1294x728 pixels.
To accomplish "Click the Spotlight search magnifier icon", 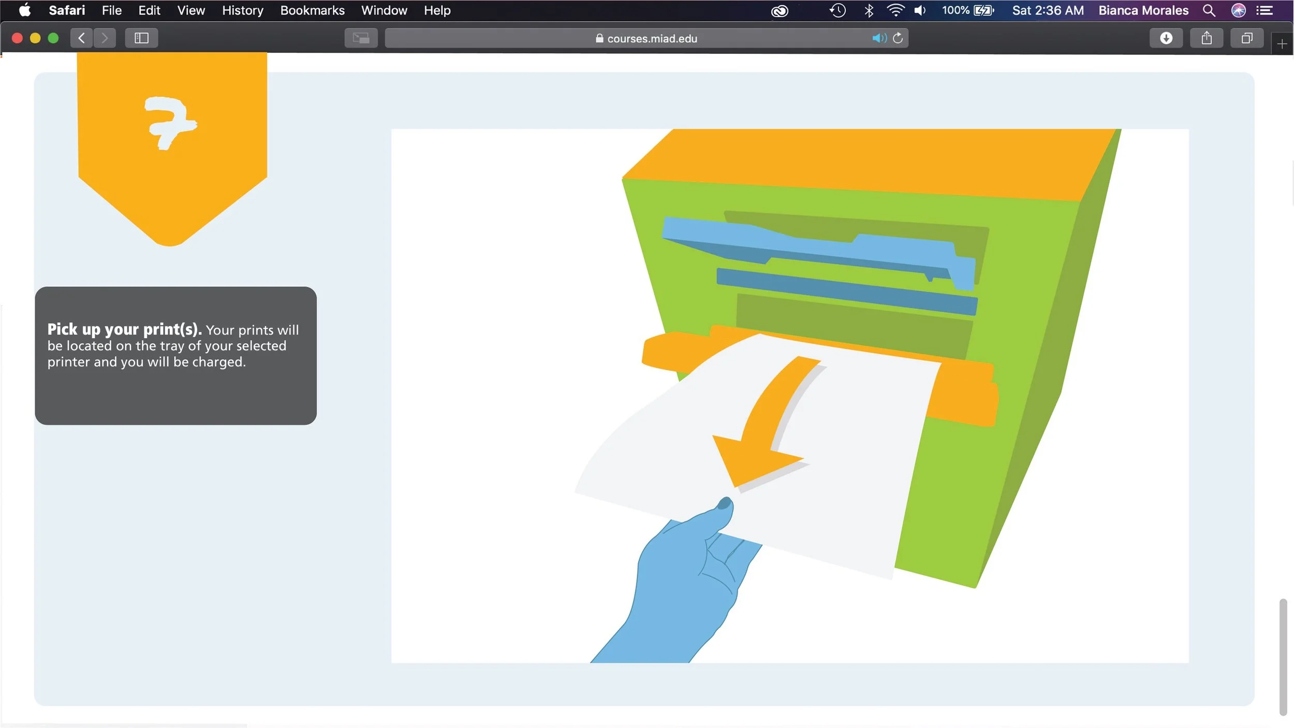I will [1209, 10].
